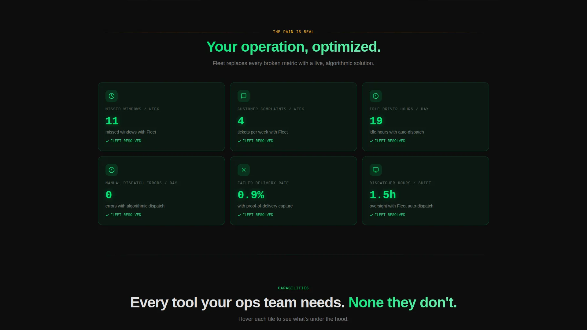The image size is (587, 330).
Task: Select the Missed Windows / Week card value 11
Action: click(x=112, y=121)
